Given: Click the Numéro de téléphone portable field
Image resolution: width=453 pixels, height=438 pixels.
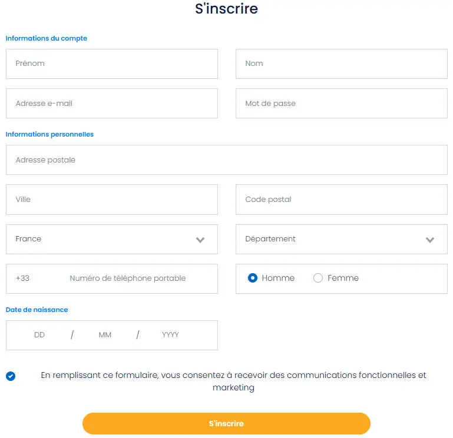Looking at the screenshot, I should 135,278.
